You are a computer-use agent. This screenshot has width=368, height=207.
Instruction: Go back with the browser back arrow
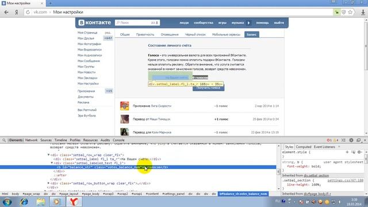click(x=6, y=12)
